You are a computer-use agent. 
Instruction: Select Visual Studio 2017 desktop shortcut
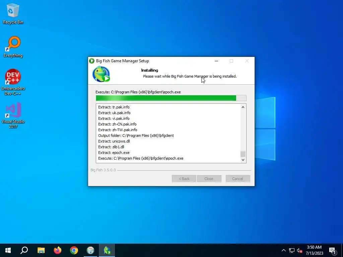coord(13,115)
